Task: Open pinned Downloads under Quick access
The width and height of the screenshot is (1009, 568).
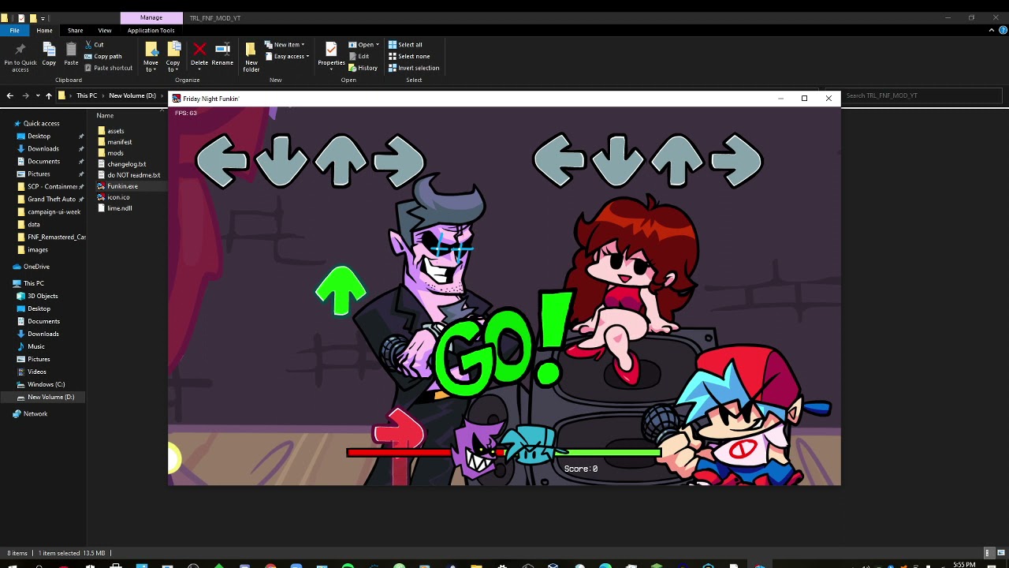Action: 43,148
